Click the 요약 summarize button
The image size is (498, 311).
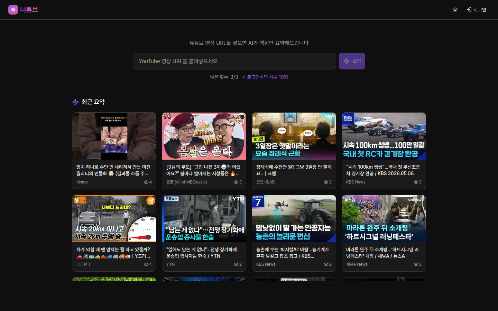point(352,61)
